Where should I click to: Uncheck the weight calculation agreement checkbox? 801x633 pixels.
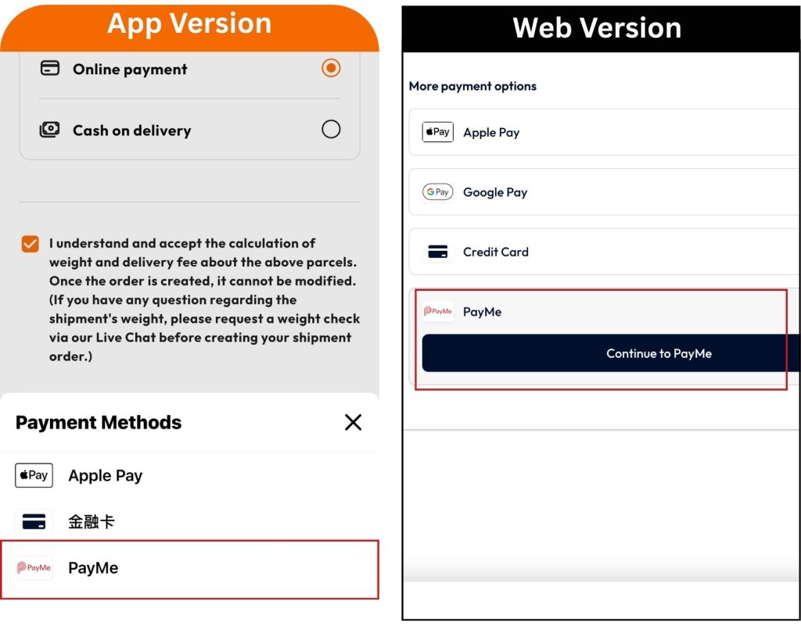pyautogui.click(x=31, y=244)
